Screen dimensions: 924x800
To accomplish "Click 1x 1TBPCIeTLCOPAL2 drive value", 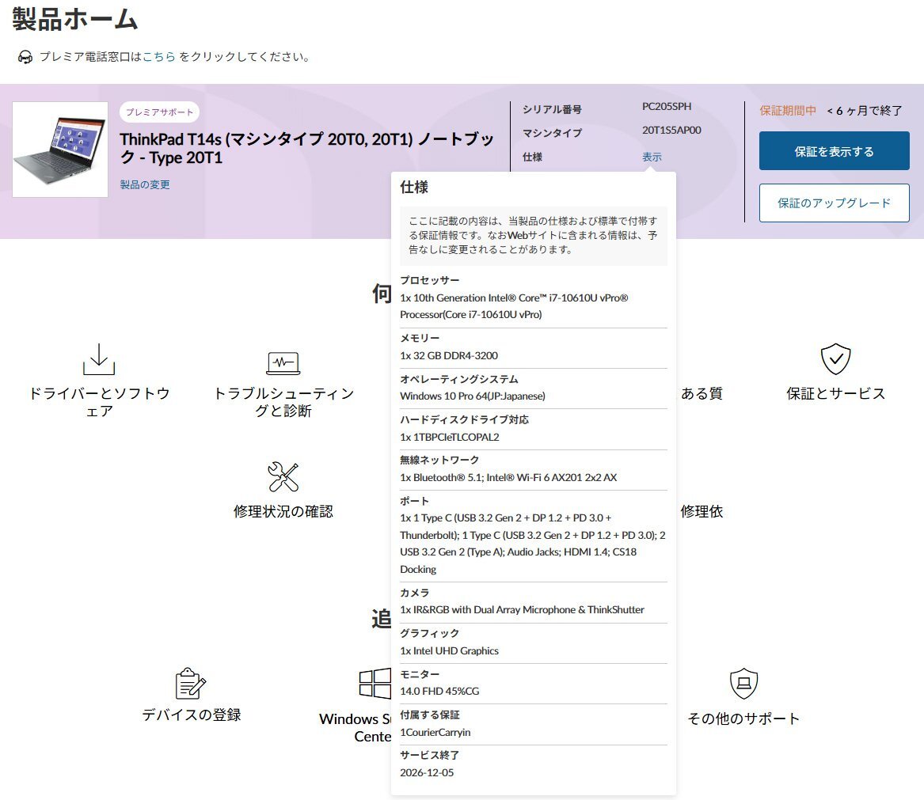I will coord(449,437).
